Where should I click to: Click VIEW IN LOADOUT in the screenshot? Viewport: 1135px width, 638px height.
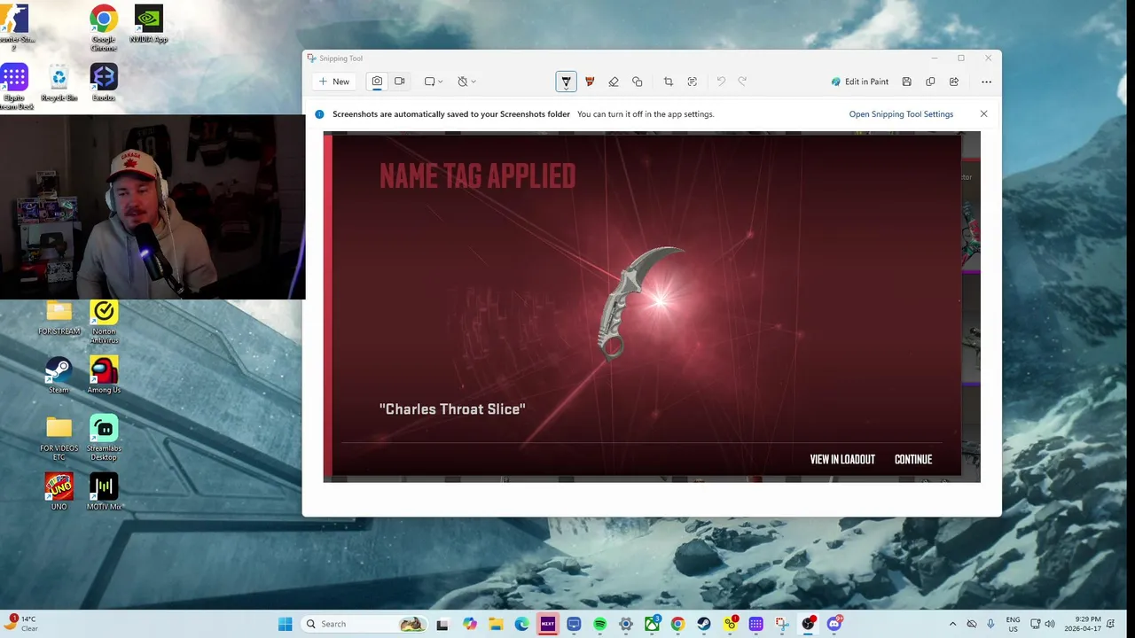[842, 459]
